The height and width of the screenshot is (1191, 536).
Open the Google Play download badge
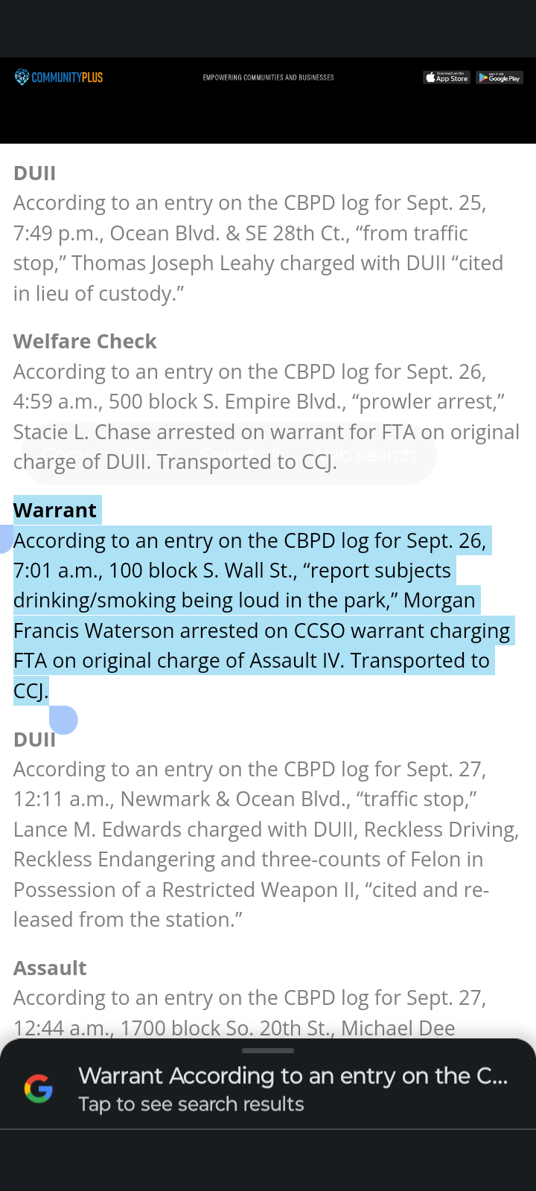coord(500,77)
